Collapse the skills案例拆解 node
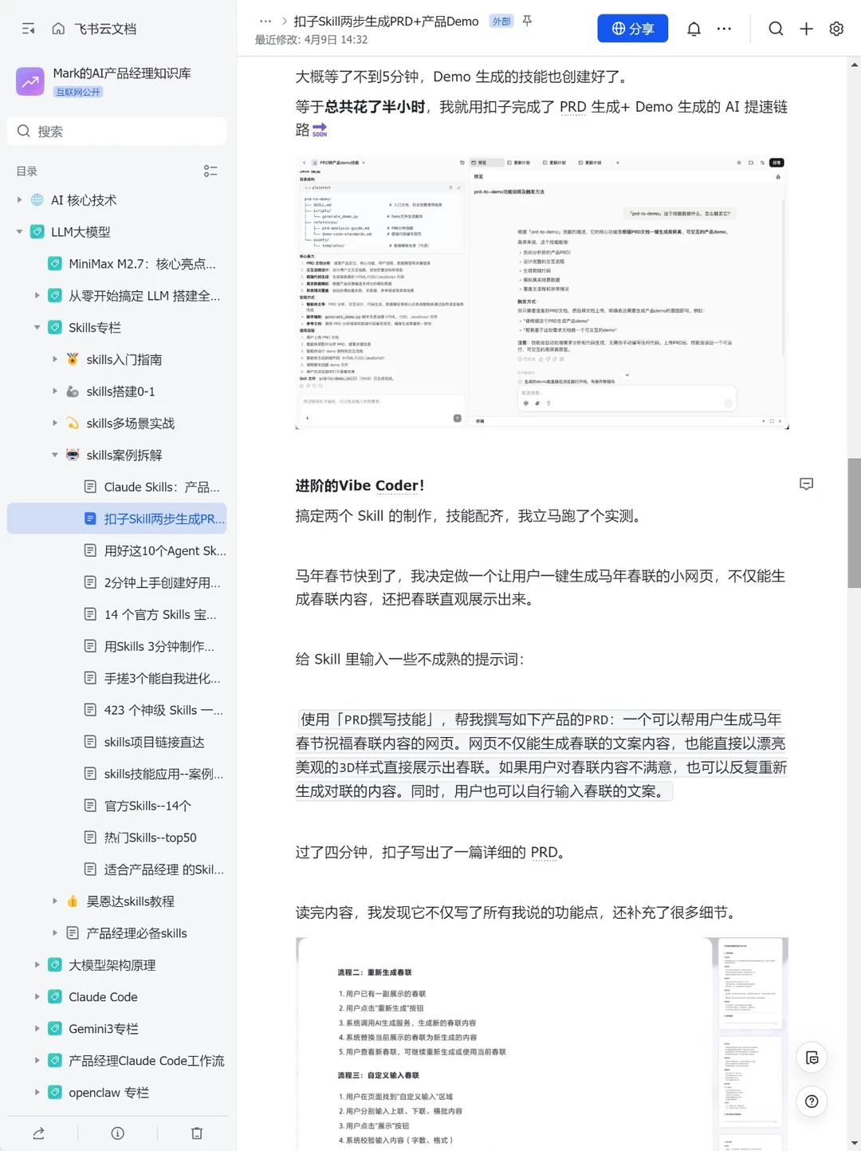 tap(54, 455)
